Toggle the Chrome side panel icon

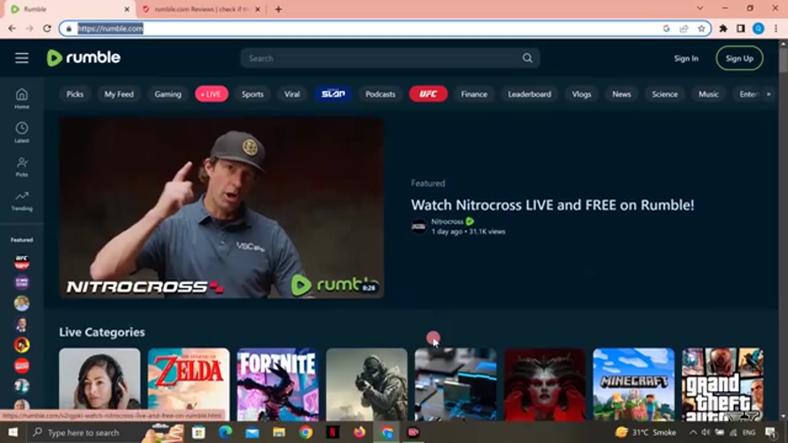tap(741, 28)
